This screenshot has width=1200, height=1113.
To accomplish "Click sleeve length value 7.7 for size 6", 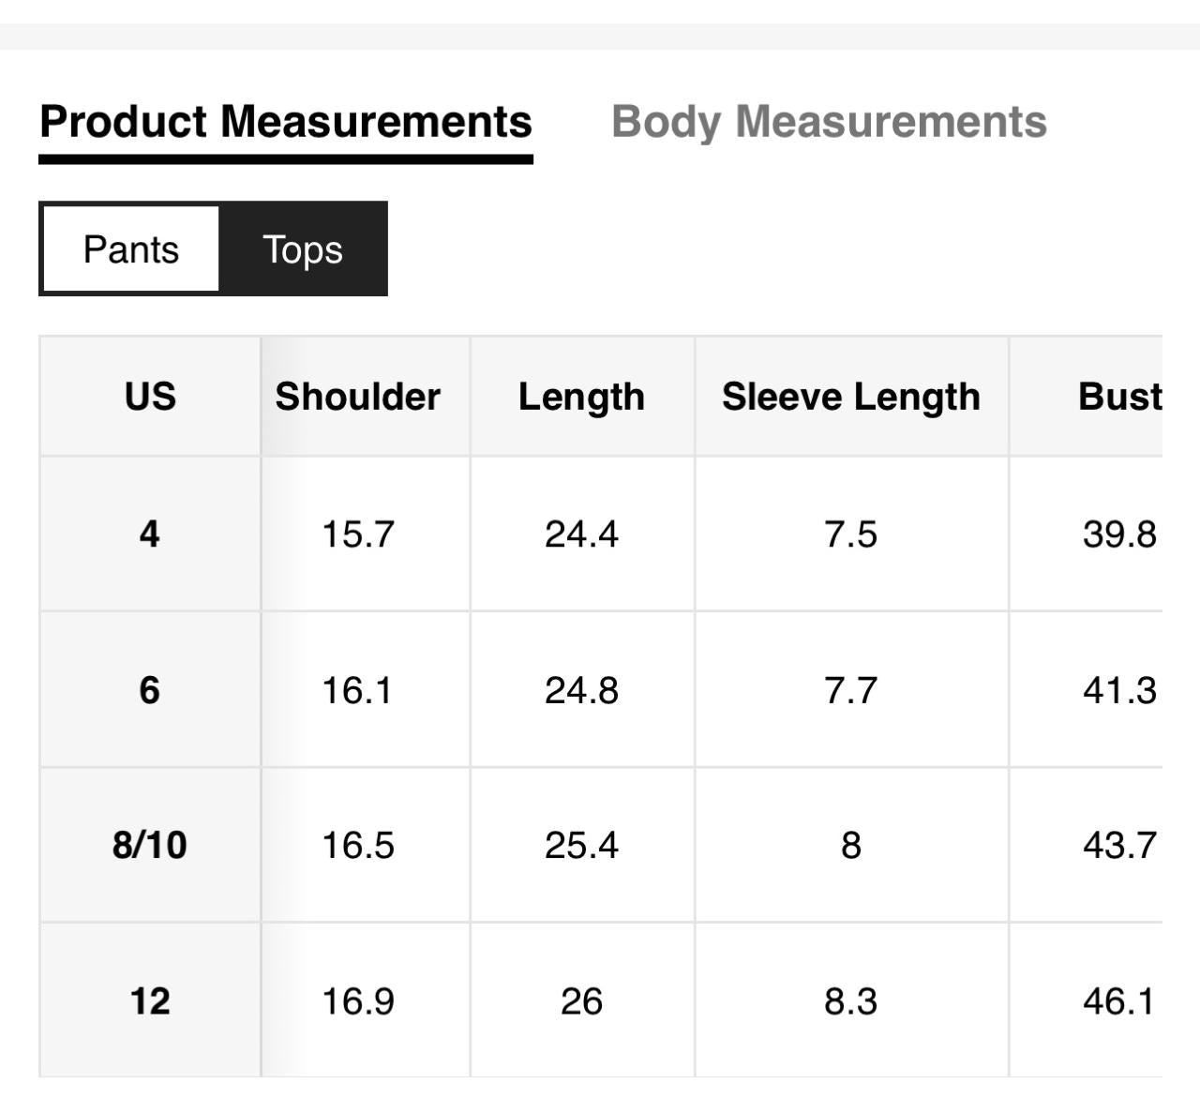I will 850,691.
